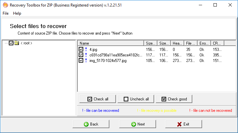Click the Hea... column header
Viewport: 238px width, 133px height.
tap(177, 43)
